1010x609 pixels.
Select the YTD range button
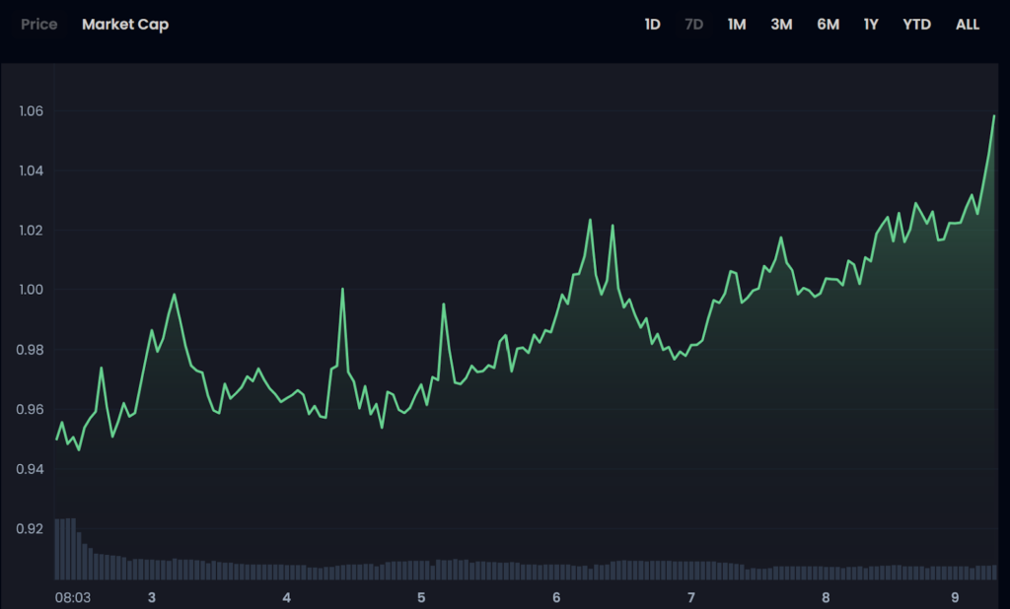tap(916, 25)
